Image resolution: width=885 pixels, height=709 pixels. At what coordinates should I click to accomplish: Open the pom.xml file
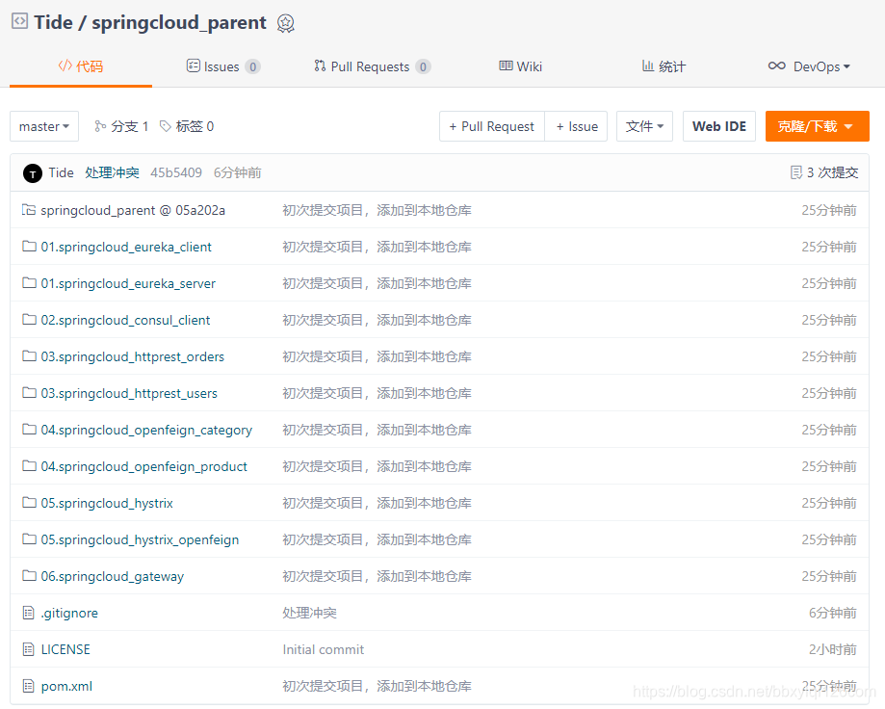tap(66, 687)
